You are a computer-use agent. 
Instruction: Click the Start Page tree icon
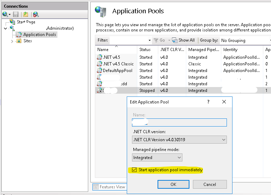[12, 22]
